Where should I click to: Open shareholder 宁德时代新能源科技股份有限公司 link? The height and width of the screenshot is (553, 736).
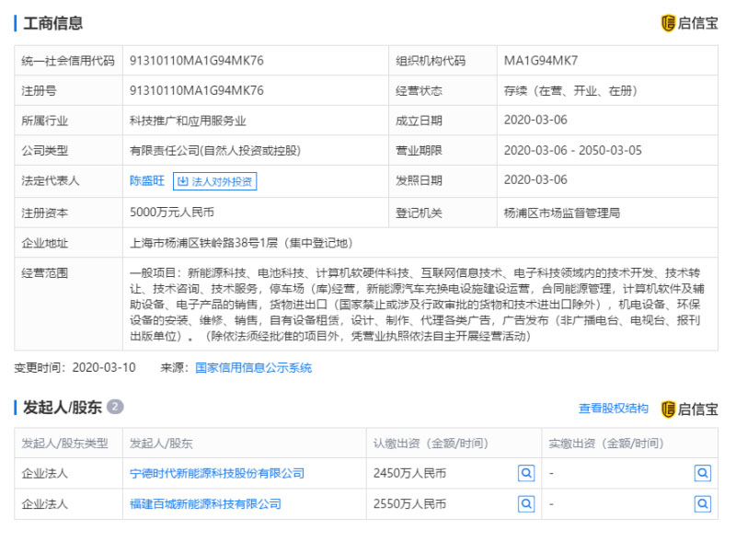[217, 473]
